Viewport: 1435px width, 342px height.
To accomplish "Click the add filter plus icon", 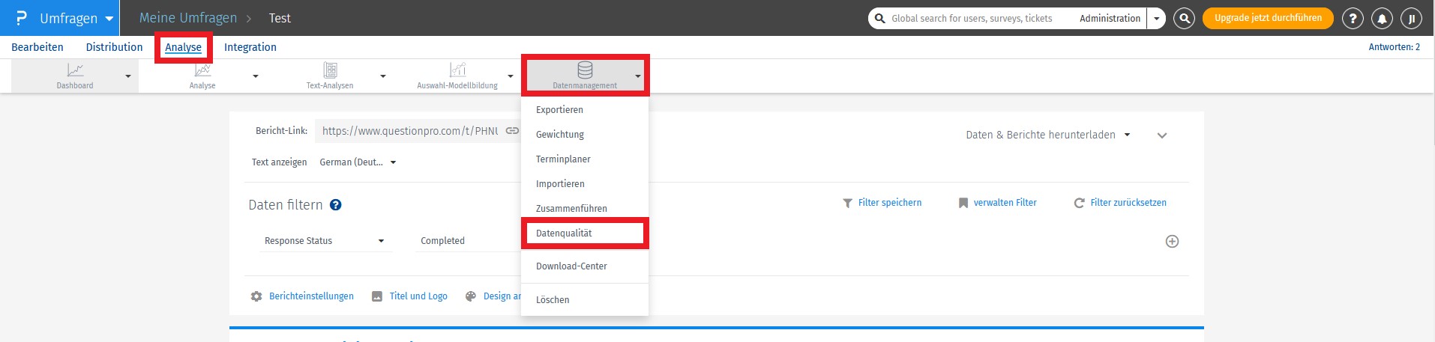I will (x=1172, y=241).
